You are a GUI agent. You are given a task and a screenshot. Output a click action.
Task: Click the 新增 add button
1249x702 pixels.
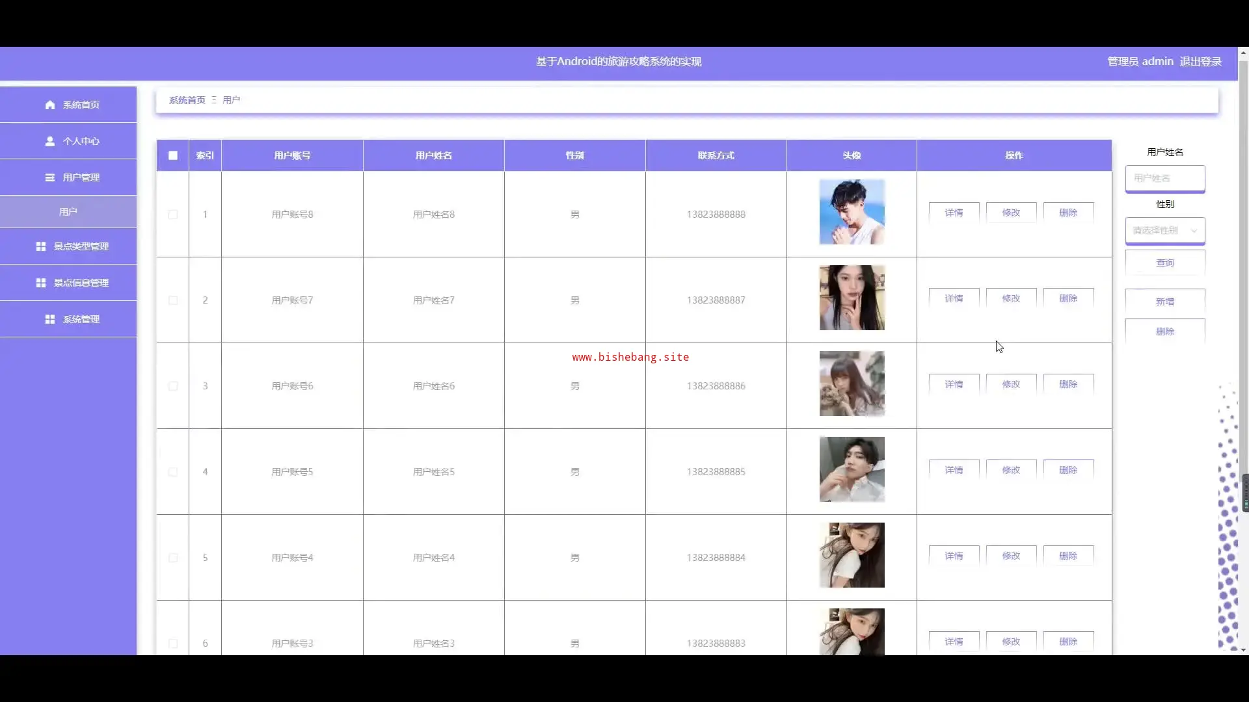[x=1165, y=302]
